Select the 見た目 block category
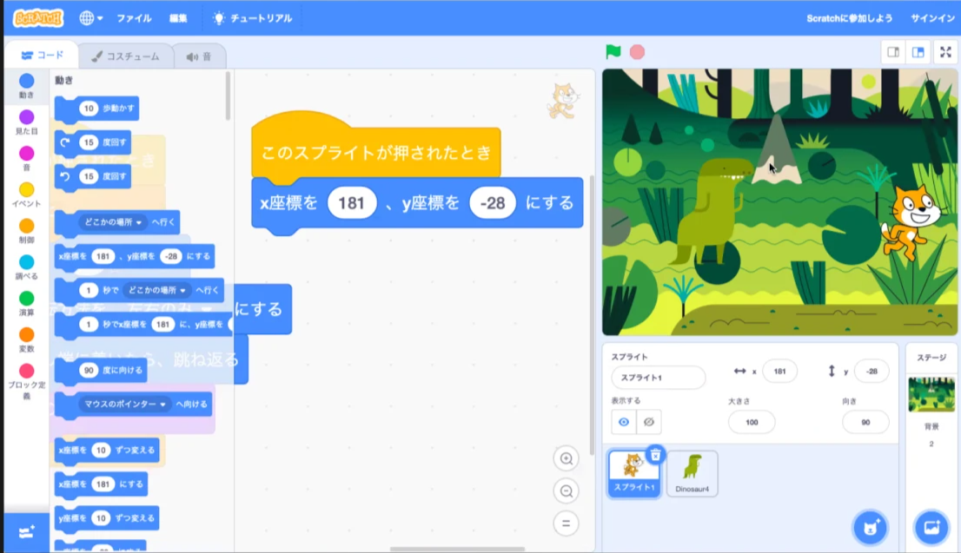Viewport: 961px width, 553px height. click(26, 122)
